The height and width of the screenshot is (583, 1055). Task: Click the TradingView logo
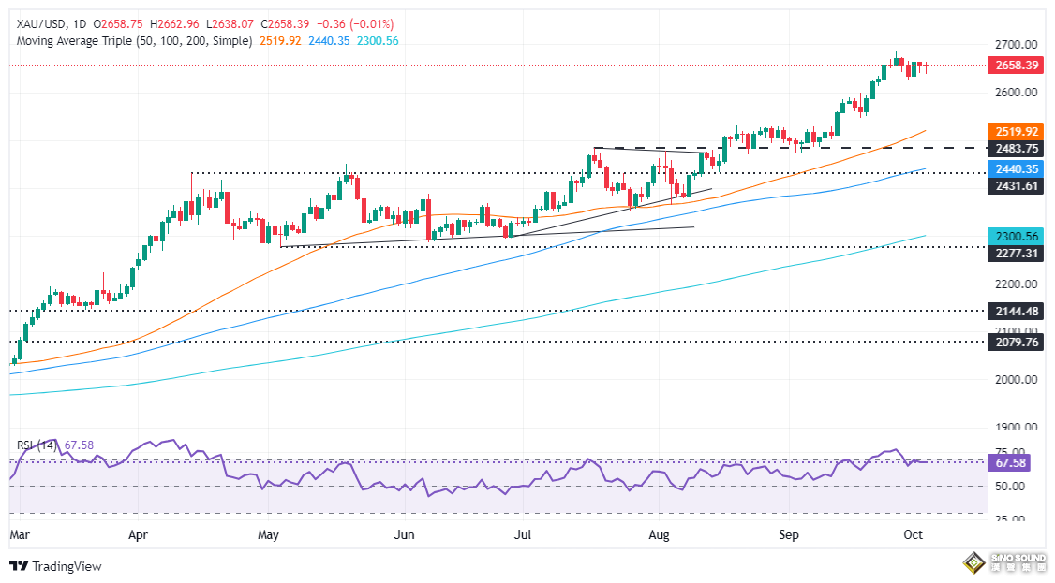coord(55,566)
